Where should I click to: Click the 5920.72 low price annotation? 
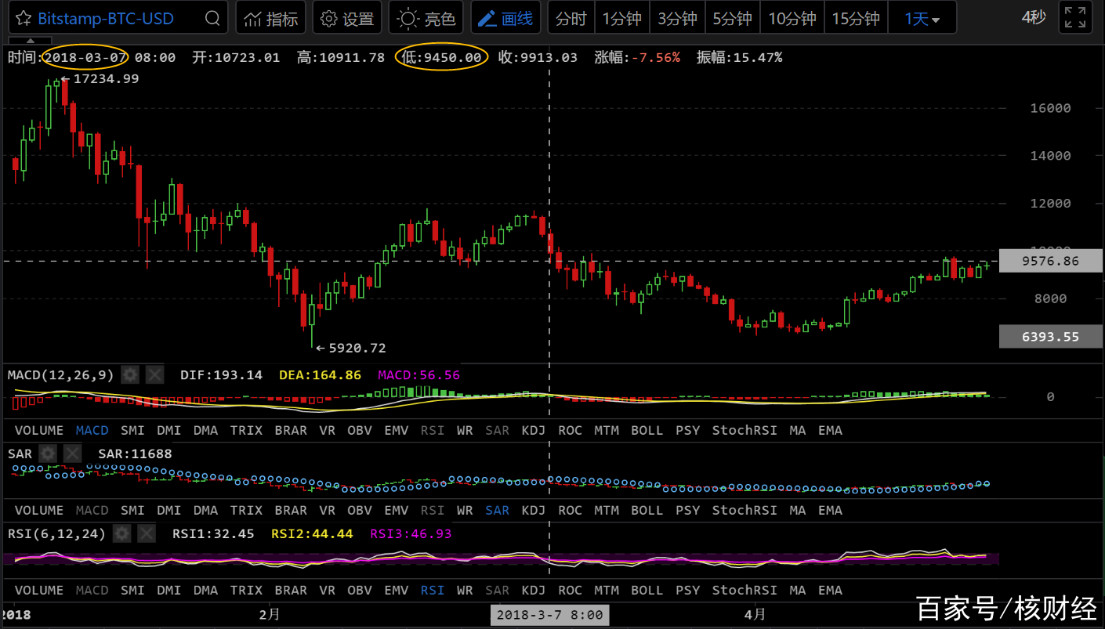pyautogui.click(x=357, y=348)
